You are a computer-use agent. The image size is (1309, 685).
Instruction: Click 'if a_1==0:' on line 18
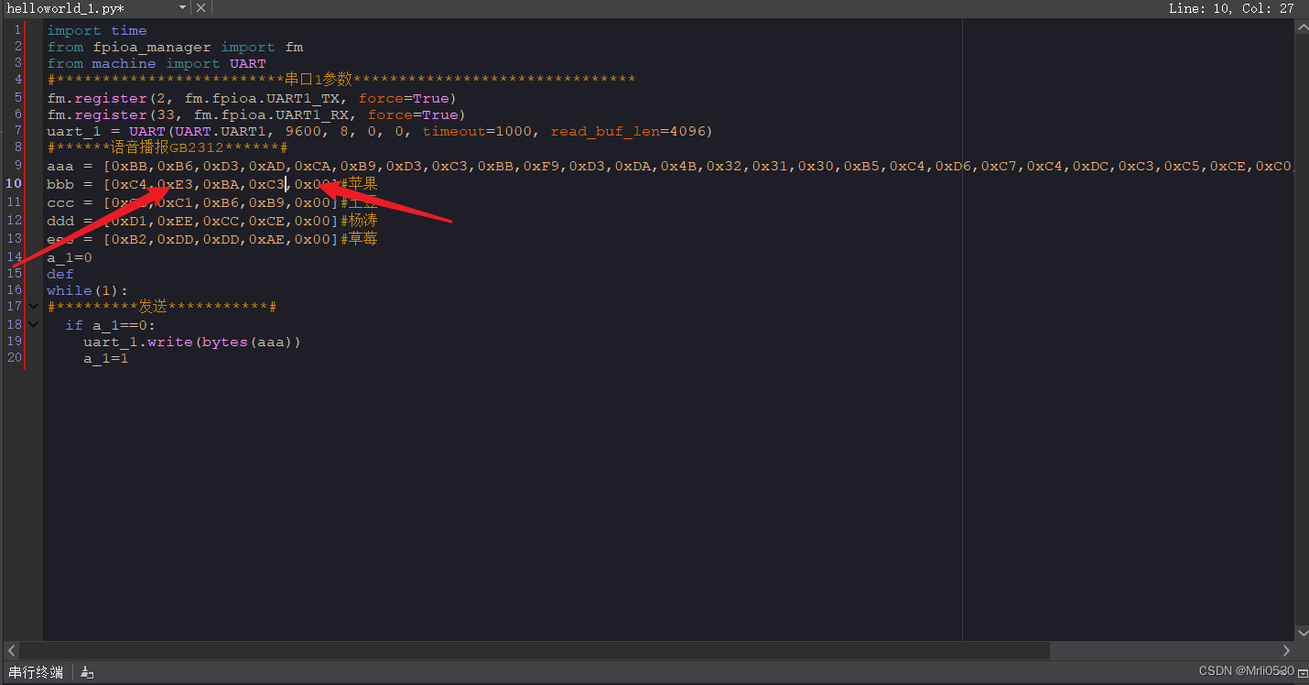(111, 325)
